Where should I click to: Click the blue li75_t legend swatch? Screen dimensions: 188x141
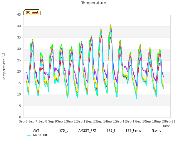pos(55,131)
